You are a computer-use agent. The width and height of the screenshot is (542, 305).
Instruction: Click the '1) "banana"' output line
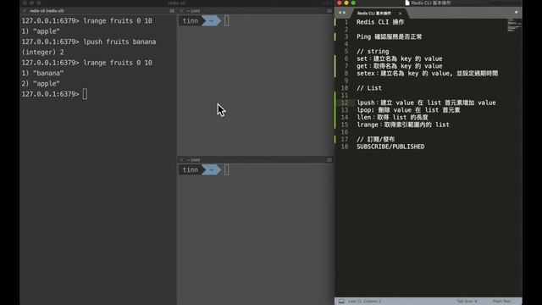click(43, 74)
